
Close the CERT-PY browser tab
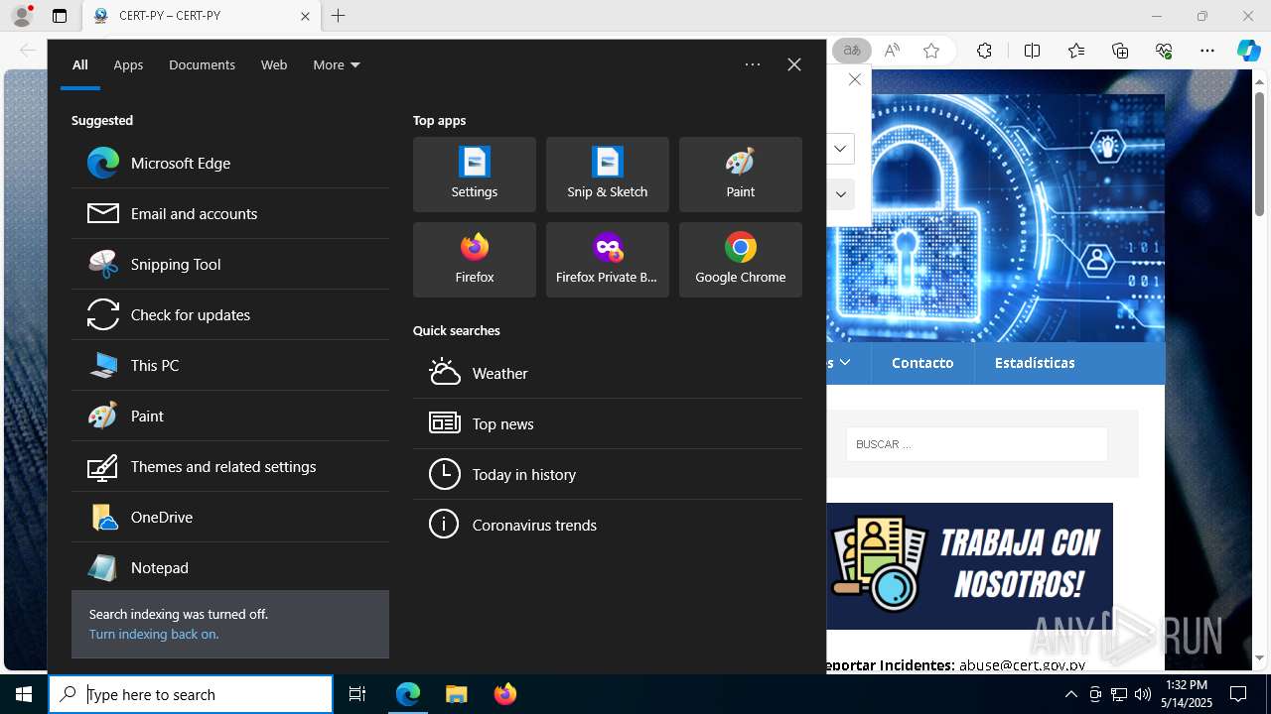pos(305,16)
